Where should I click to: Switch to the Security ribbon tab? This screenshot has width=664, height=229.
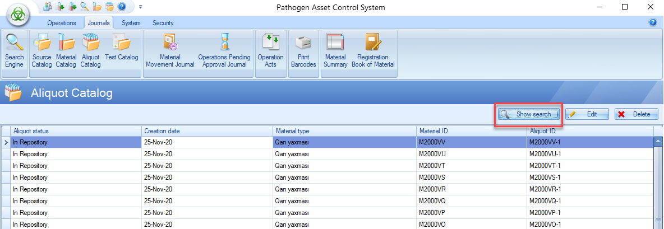(x=163, y=23)
